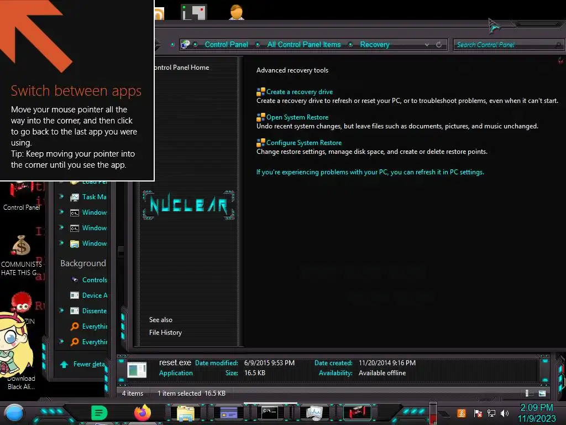The image size is (566, 425).
Task: Click the Date modified value 6/9/2015 9:53 PM
Action: (269, 363)
